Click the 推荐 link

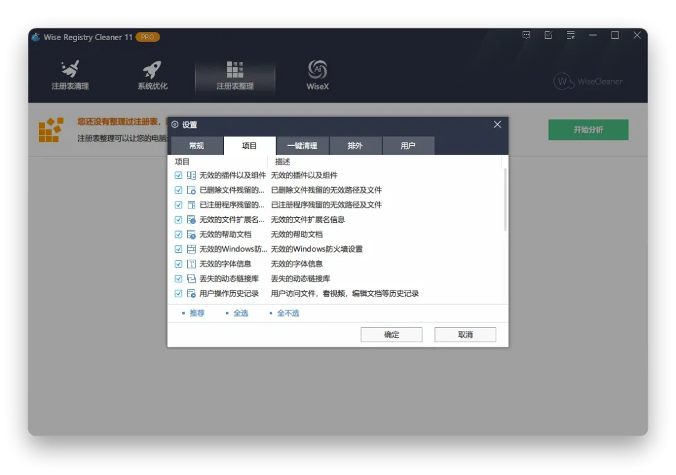coord(197,313)
